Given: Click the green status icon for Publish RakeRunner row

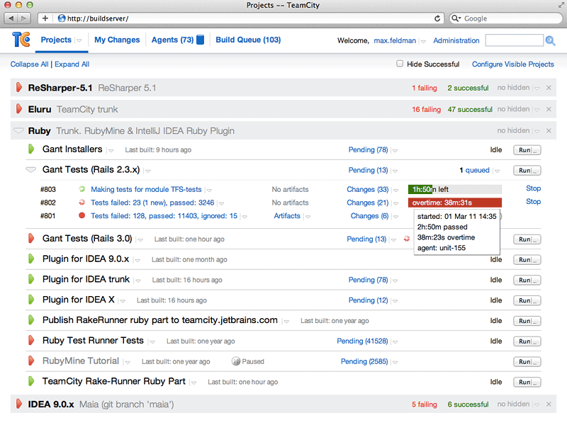Looking at the screenshot, I should pyautogui.click(x=31, y=320).
